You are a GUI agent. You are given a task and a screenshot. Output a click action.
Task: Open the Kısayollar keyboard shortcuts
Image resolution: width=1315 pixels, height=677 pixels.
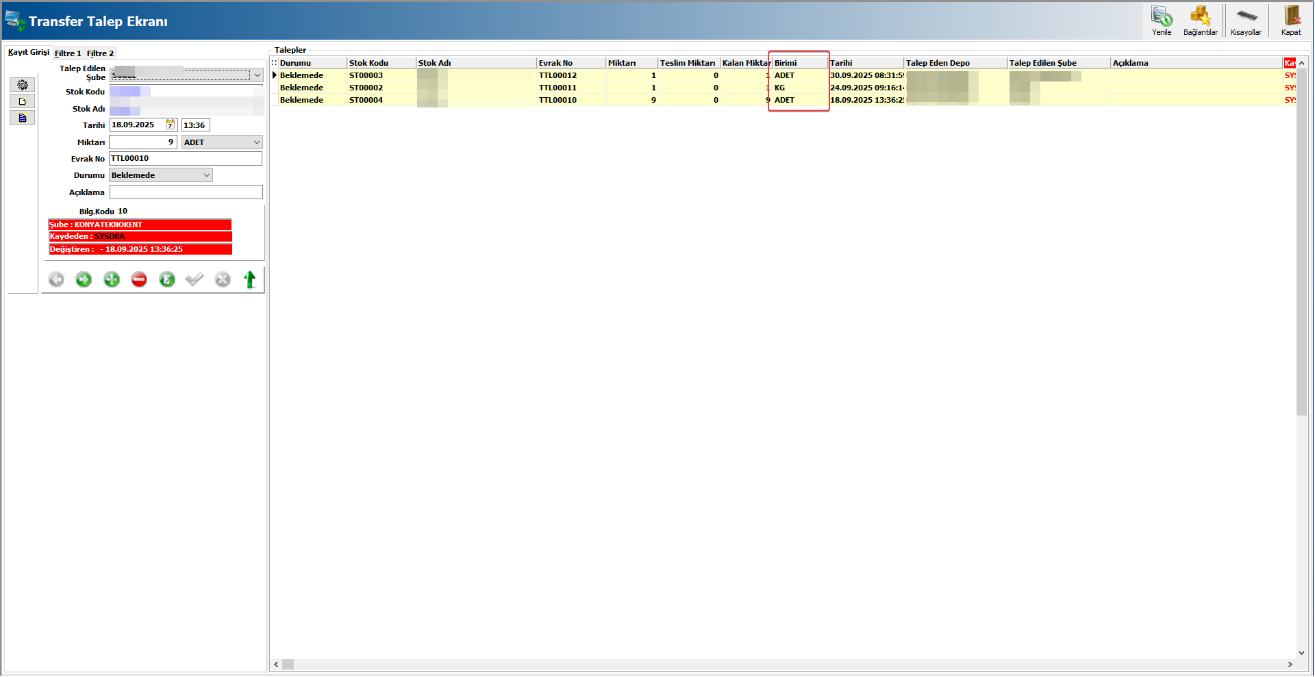(x=1246, y=21)
